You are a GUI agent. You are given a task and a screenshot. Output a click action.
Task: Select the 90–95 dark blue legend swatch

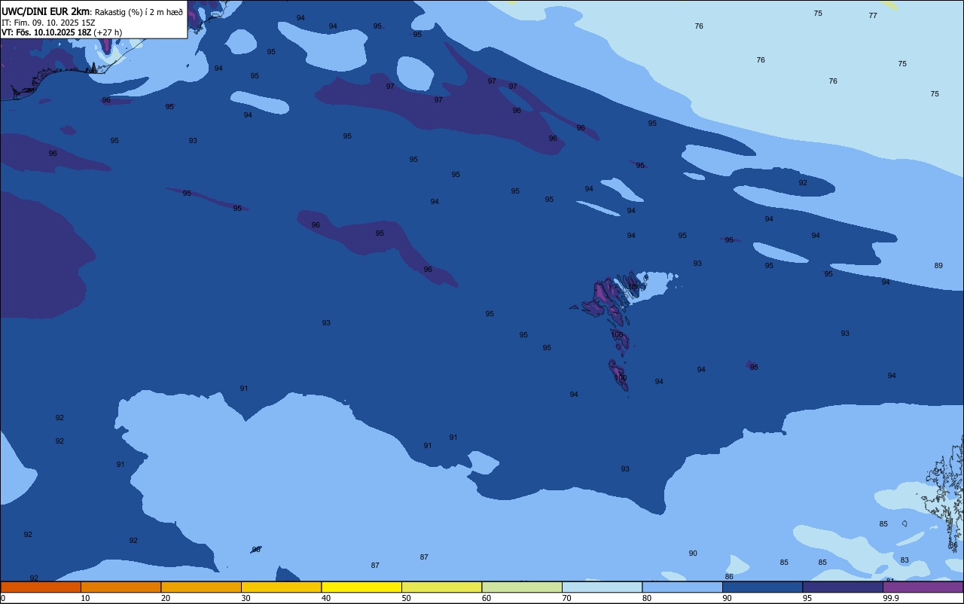coord(762,587)
